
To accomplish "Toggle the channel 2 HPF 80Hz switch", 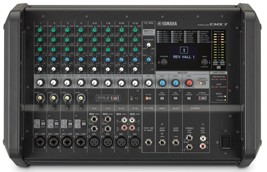I will [56, 124].
